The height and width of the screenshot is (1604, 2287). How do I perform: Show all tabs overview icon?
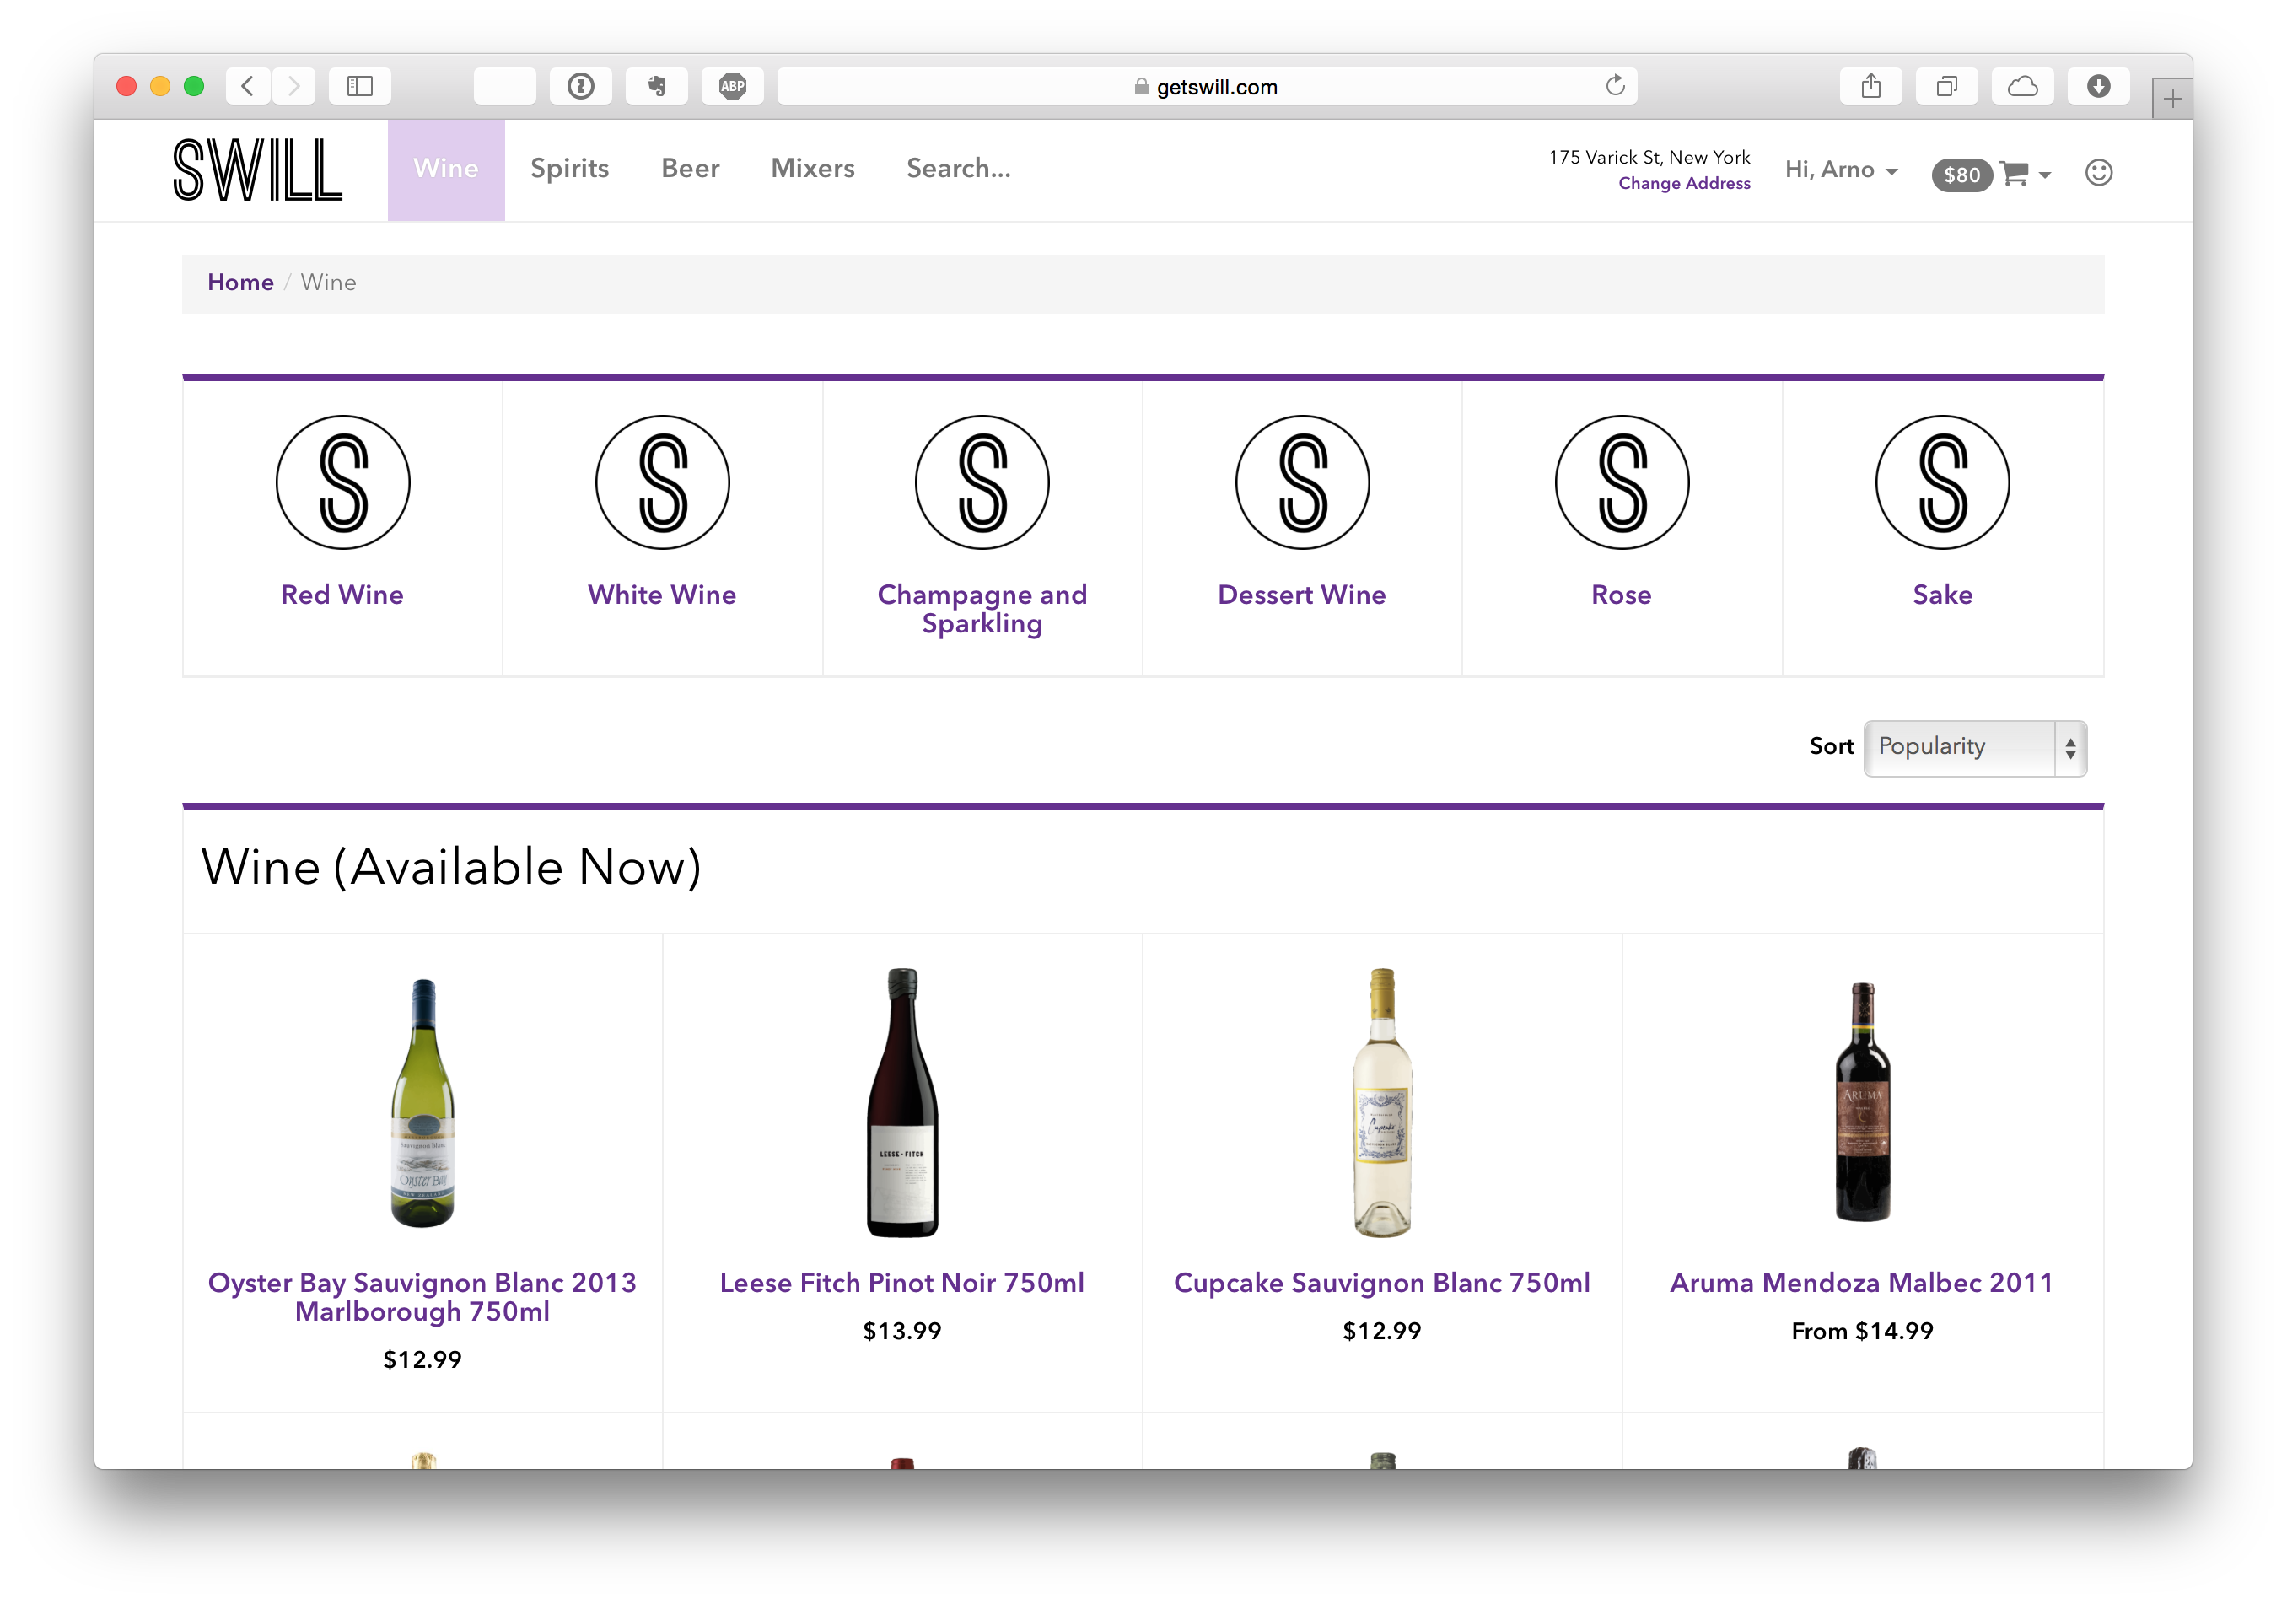coord(1946,87)
